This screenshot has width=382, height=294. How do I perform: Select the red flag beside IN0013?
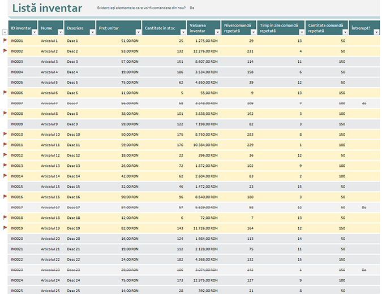coord(5,166)
